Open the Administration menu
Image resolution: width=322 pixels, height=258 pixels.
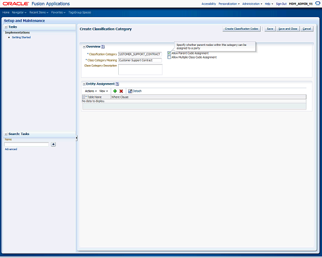point(252,4)
